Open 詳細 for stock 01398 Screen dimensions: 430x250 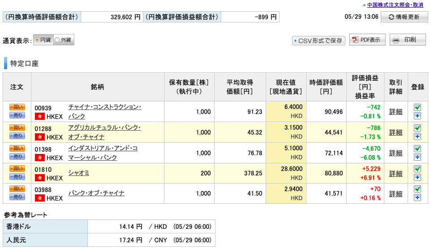(396, 153)
